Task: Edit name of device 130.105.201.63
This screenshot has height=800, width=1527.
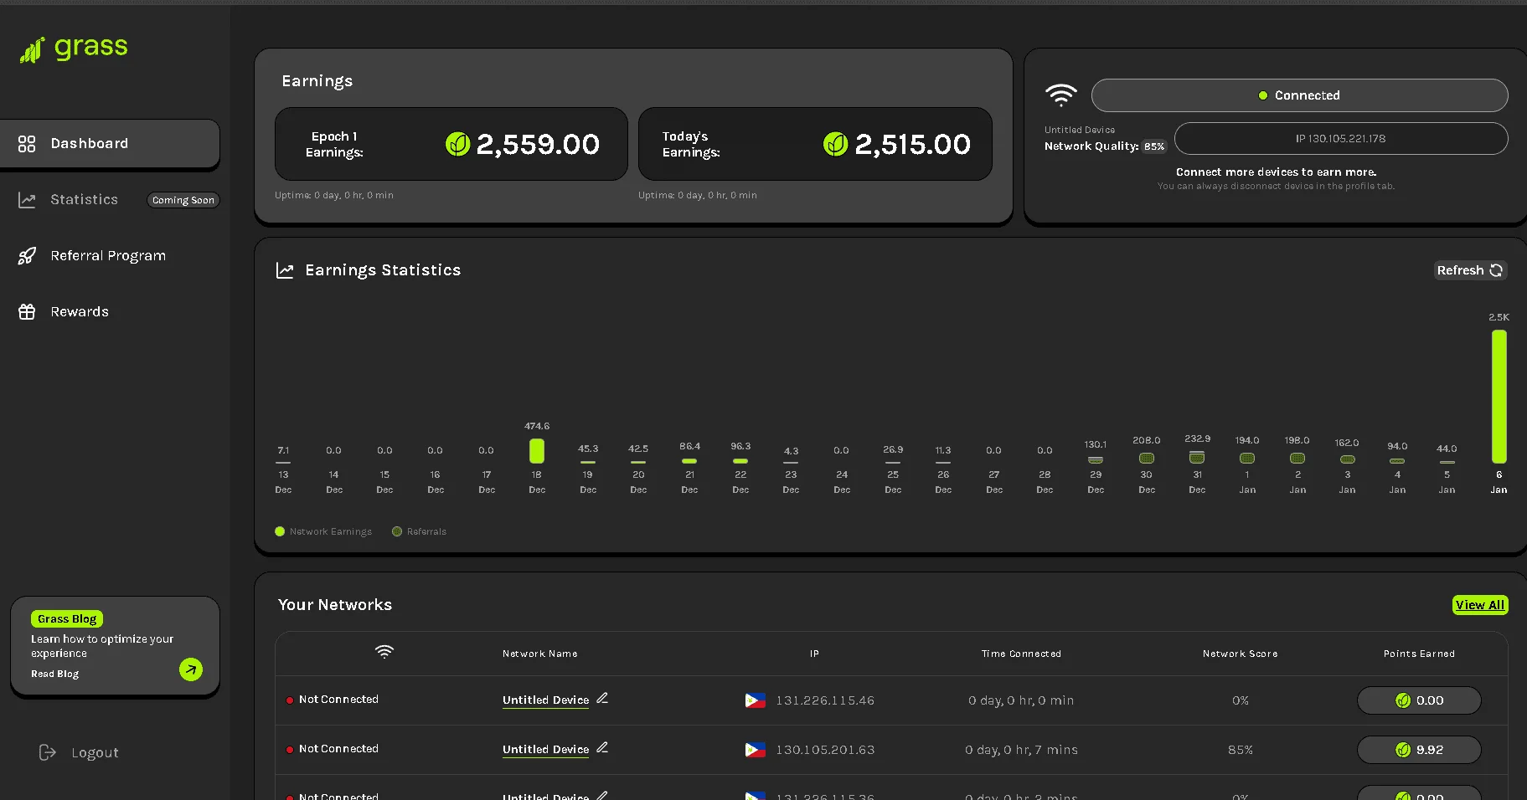Action: tap(602, 747)
